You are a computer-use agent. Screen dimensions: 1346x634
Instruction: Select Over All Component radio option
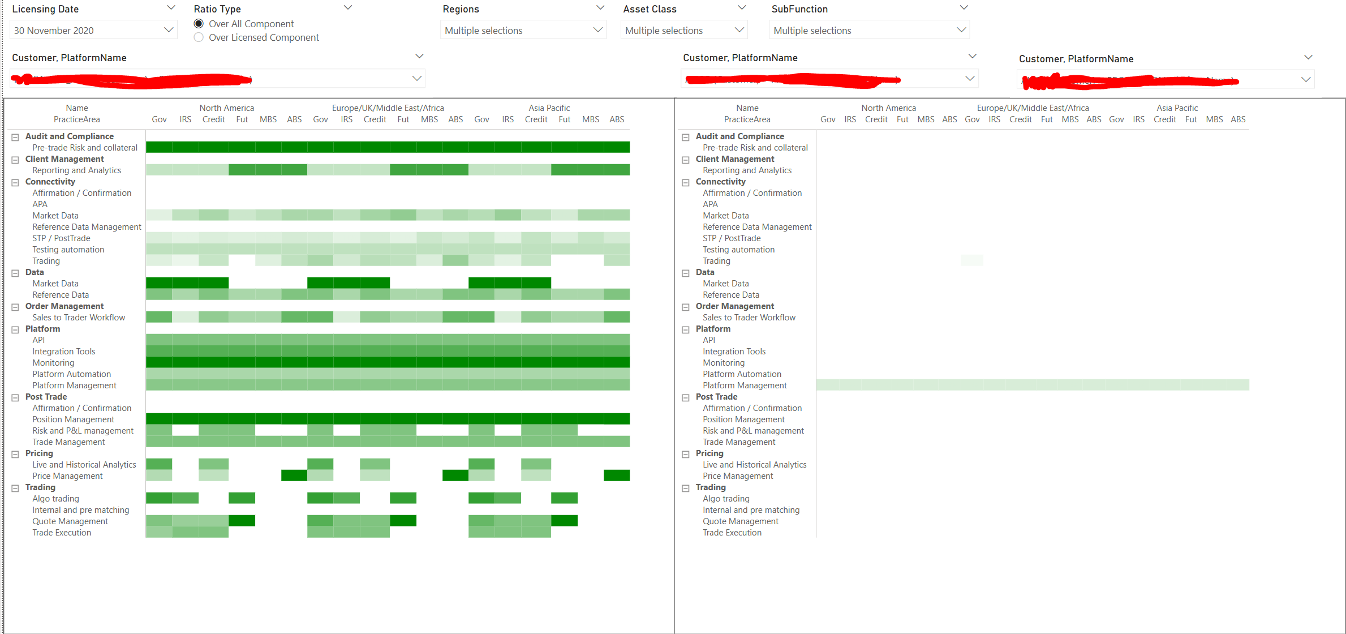(x=199, y=24)
